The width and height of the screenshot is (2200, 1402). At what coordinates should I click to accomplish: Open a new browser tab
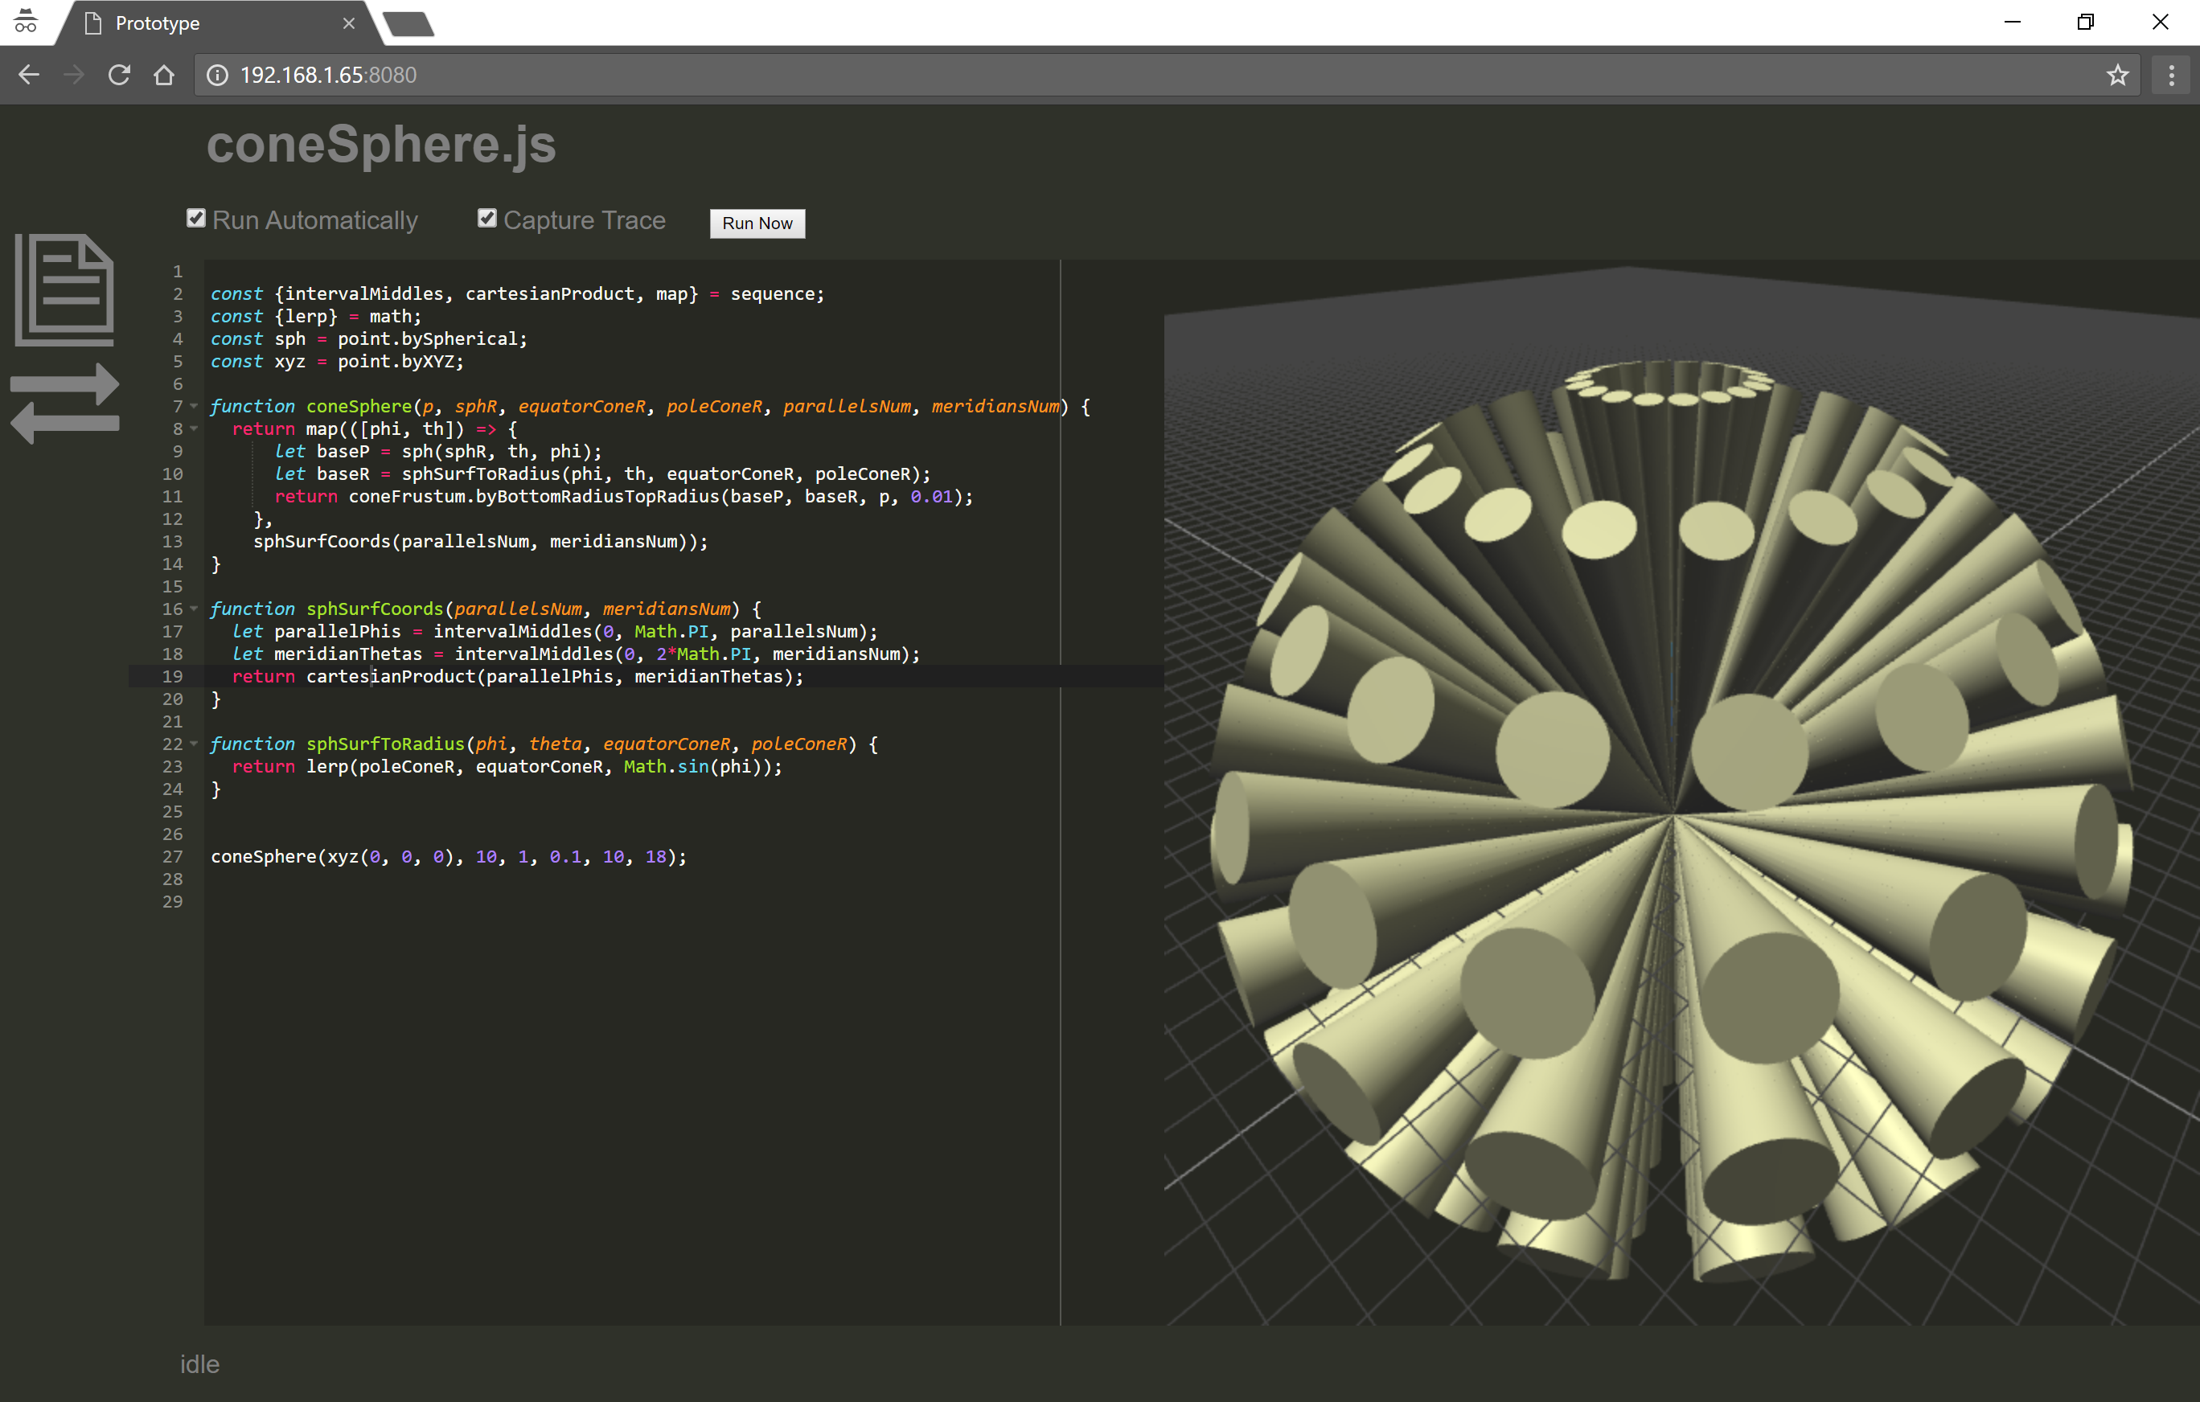click(x=408, y=24)
